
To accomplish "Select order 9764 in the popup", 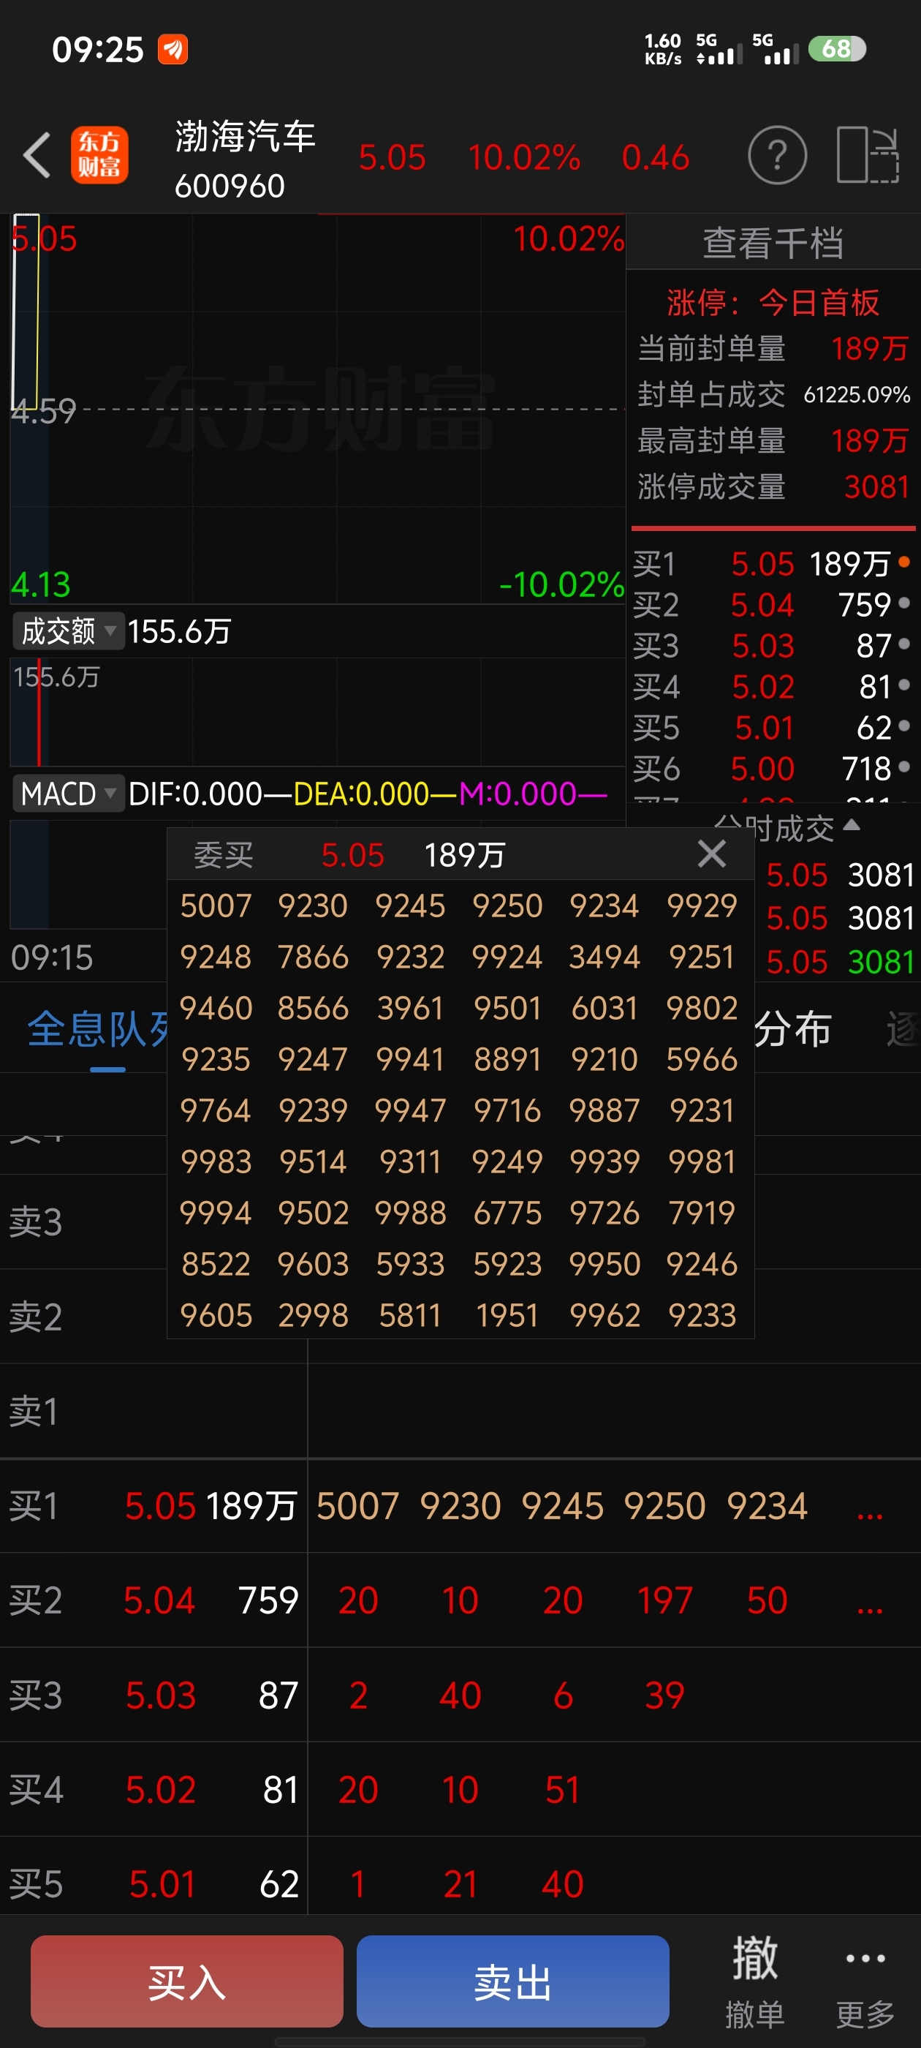I will 216,1110.
